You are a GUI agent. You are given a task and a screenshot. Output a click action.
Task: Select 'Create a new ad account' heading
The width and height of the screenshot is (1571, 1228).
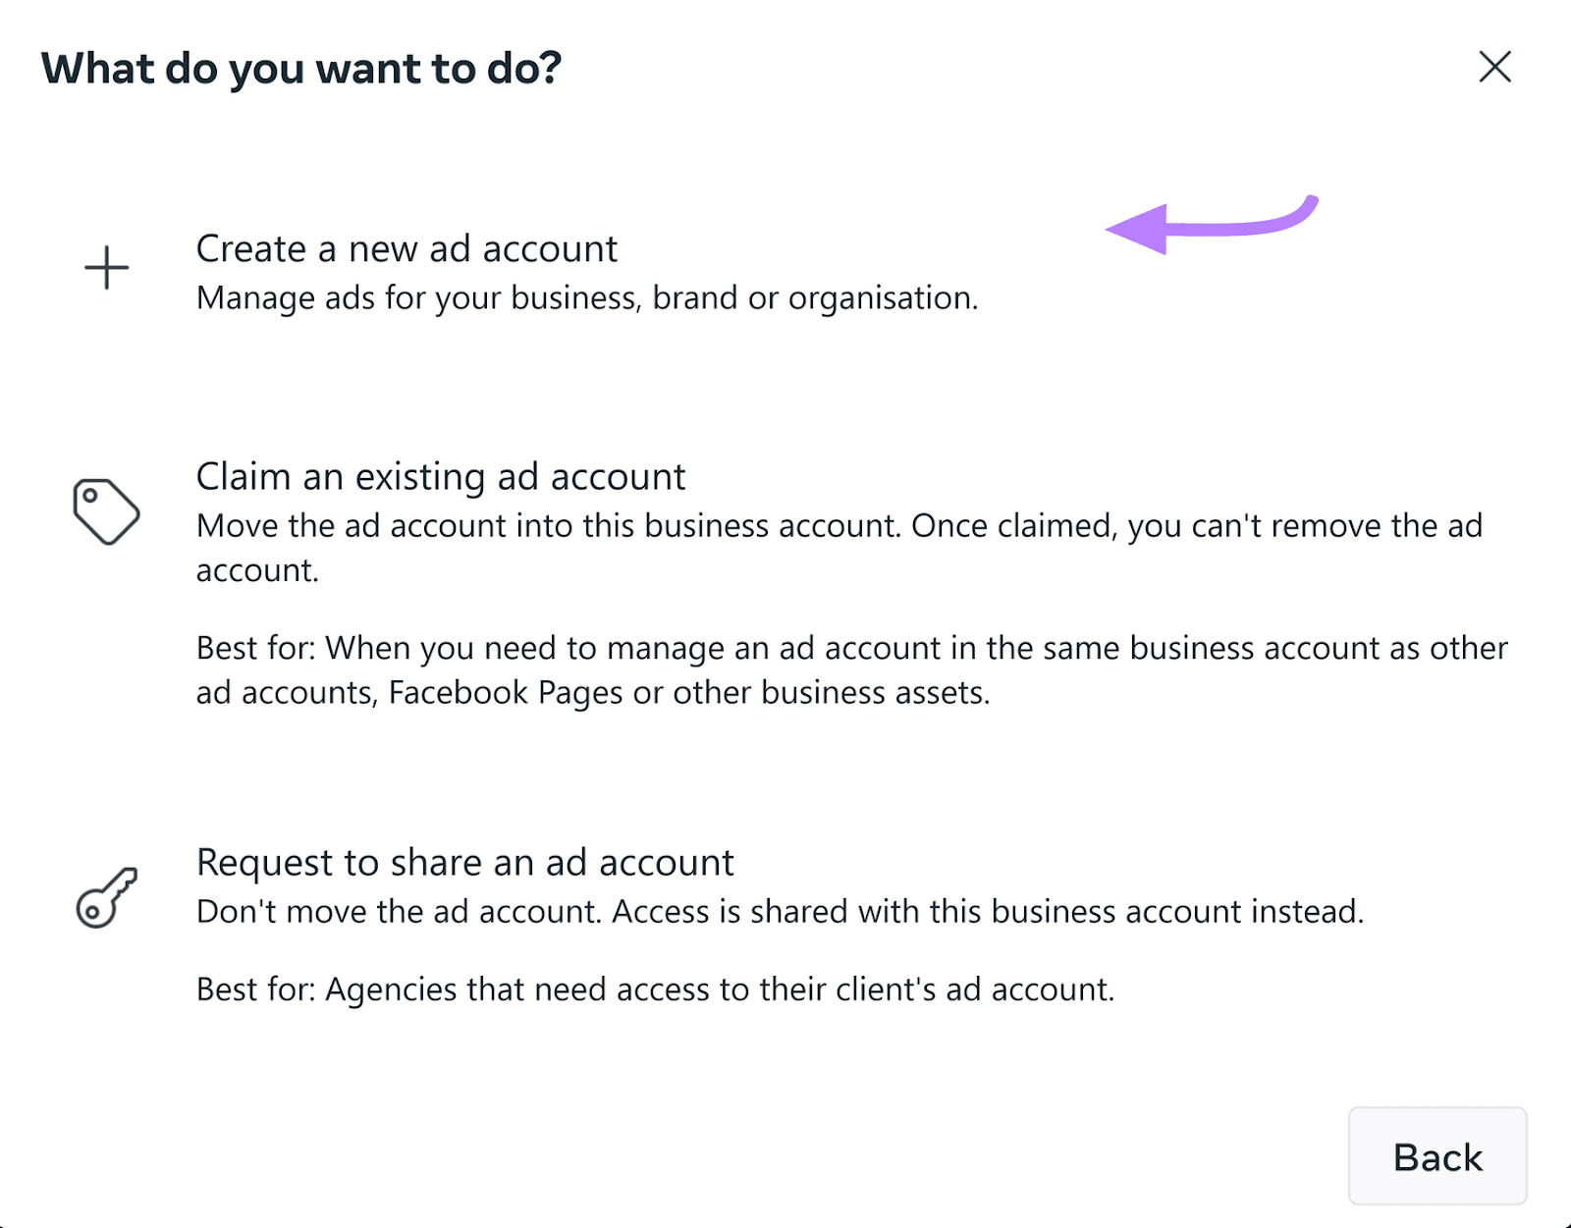point(406,249)
